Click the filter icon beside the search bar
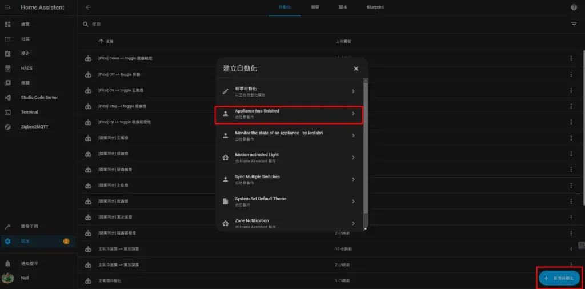The height and width of the screenshot is (289, 585). pos(574,25)
